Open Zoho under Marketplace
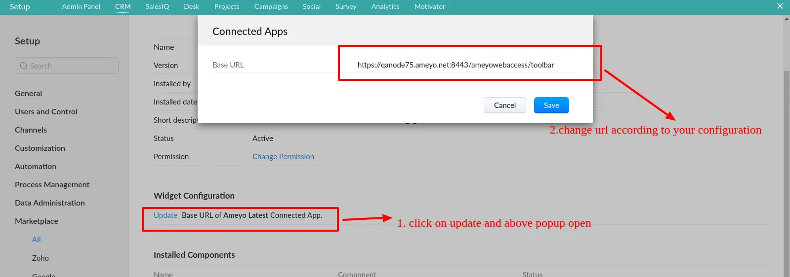This screenshot has width=790, height=277. coord(41,258)
